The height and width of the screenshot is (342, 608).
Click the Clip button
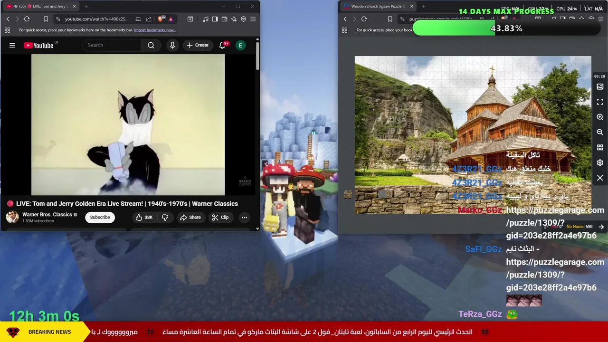[x=220, y=217]
